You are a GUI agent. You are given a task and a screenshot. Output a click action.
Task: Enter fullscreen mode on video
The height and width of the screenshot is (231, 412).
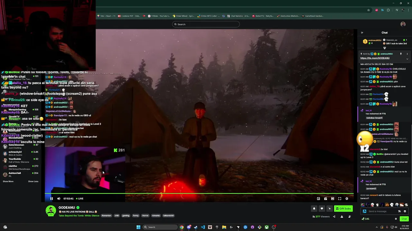tap(340, 199)
